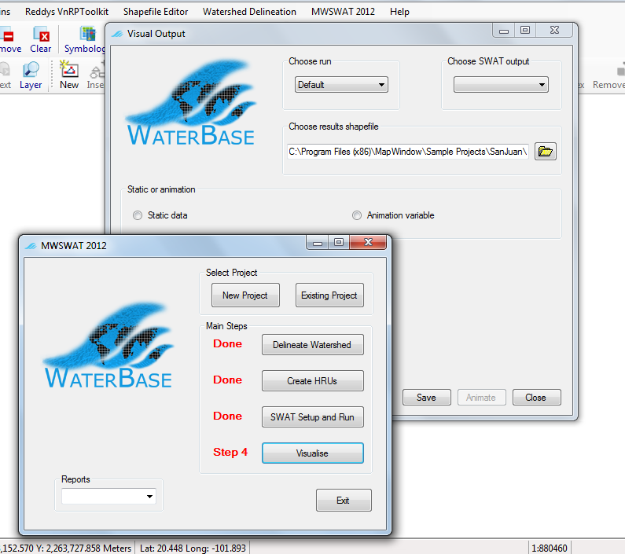Click the Existing Project button

pos(329,295)
